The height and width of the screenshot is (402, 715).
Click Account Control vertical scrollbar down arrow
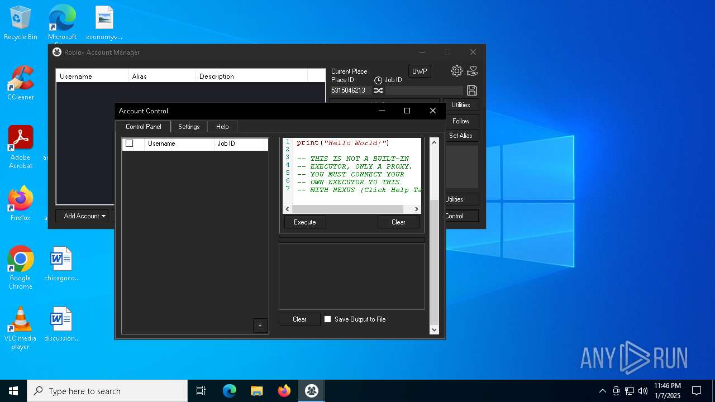click(x=434, y=330)
